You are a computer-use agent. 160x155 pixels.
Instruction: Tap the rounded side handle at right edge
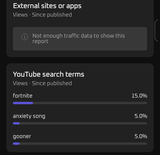coord(156,30)
